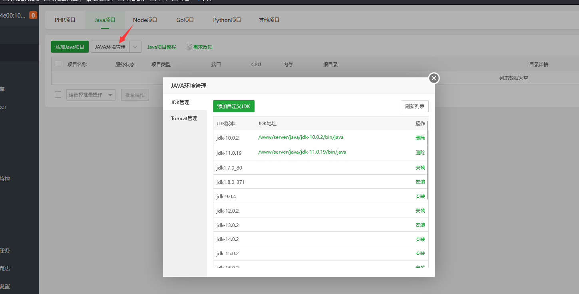The width and height of the screenshot is (579, 294).
Task: Install jdk-14.0.2 via 安装 link
Action: 420,239
